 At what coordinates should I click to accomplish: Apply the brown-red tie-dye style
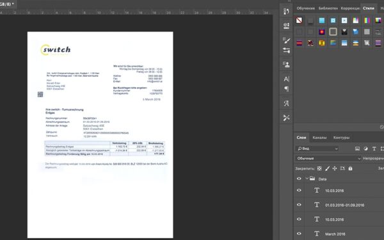(x=310, y=43)
